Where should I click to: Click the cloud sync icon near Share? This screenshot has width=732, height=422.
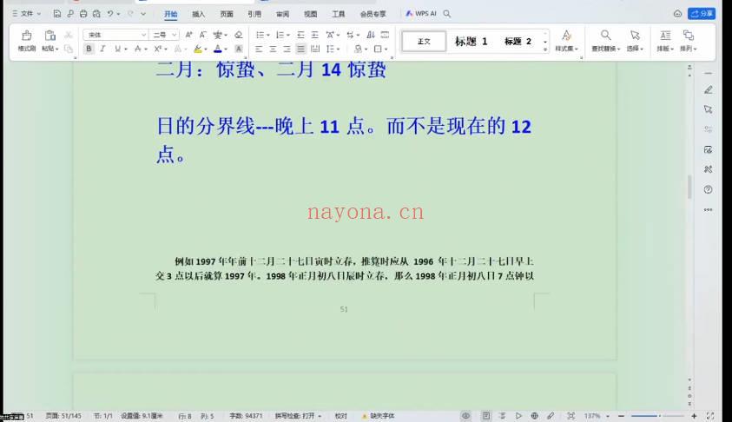tap(677, 14)
